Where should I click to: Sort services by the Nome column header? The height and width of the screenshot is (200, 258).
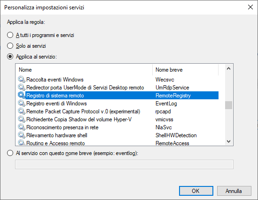tap(84, 70)
